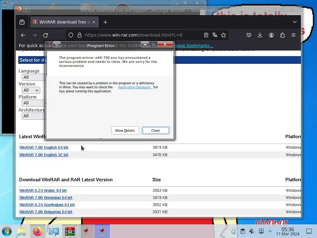Screen dimensions: 317x238
Task: Download WinRAR 6.24 Arabic 64 bit
Action: point(43,191)
